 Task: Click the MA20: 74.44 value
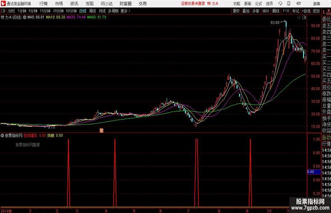pyautogui.click(x=76, y=17)
